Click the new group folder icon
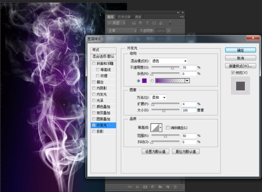Viewport: 262px width, 192px height. point(160,187)
